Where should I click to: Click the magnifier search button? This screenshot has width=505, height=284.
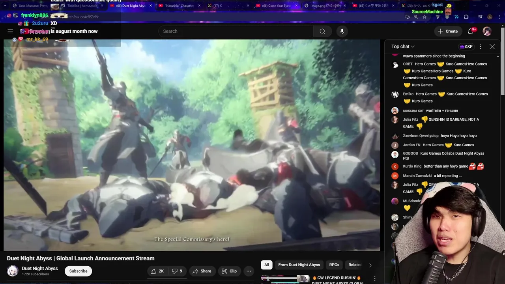[x=322, y=31]
